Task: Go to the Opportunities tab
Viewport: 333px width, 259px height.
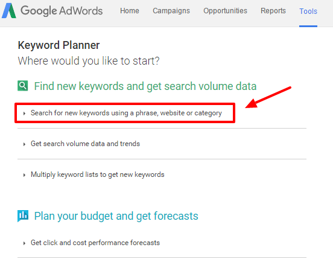Action: pos(226,11)
